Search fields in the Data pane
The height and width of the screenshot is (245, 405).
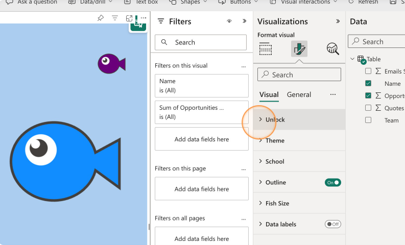[376, 41]
